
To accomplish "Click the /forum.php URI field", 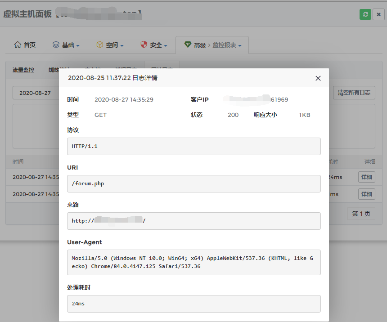I will (194, 183).
